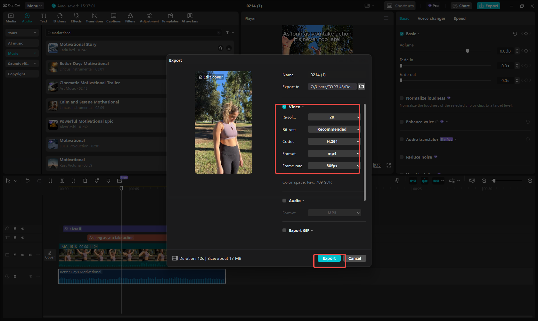The height and width of the screenshot is (321, 538).
Task: Click the undo arrow in timeline toolbar
Action: pyautogui.click(x=28, y=181)
